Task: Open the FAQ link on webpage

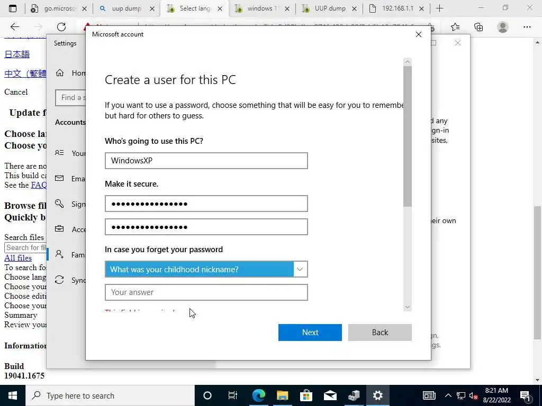Action: (x=39, y=185)
